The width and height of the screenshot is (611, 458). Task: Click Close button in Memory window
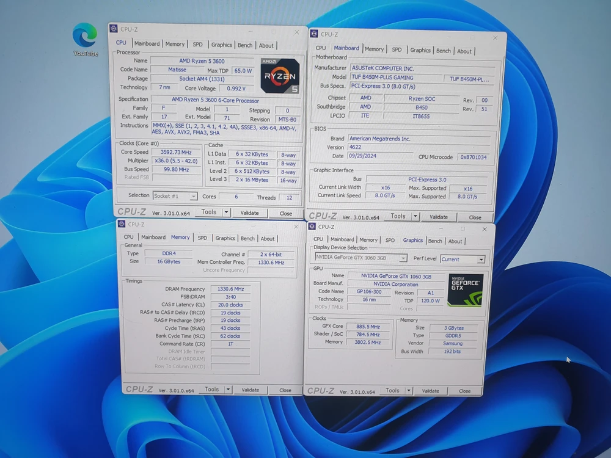click(x=285, y=390)
